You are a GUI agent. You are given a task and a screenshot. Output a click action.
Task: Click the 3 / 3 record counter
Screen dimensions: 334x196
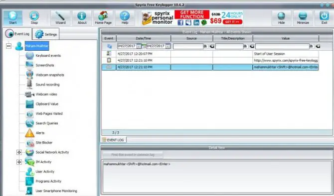(116, 133)
